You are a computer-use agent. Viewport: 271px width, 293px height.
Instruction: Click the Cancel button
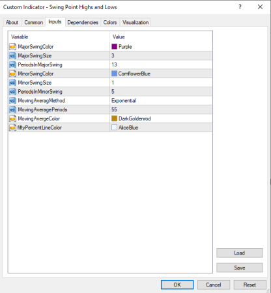(x=214, y=285)
